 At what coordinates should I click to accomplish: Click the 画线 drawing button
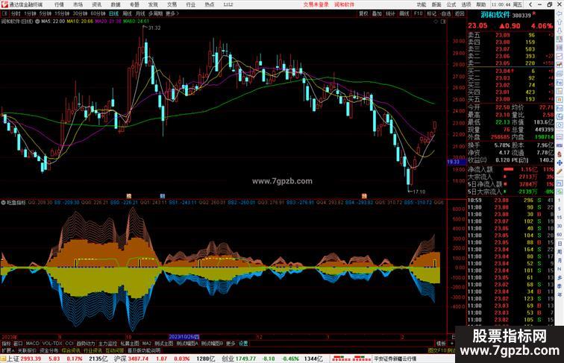(404, 13)
